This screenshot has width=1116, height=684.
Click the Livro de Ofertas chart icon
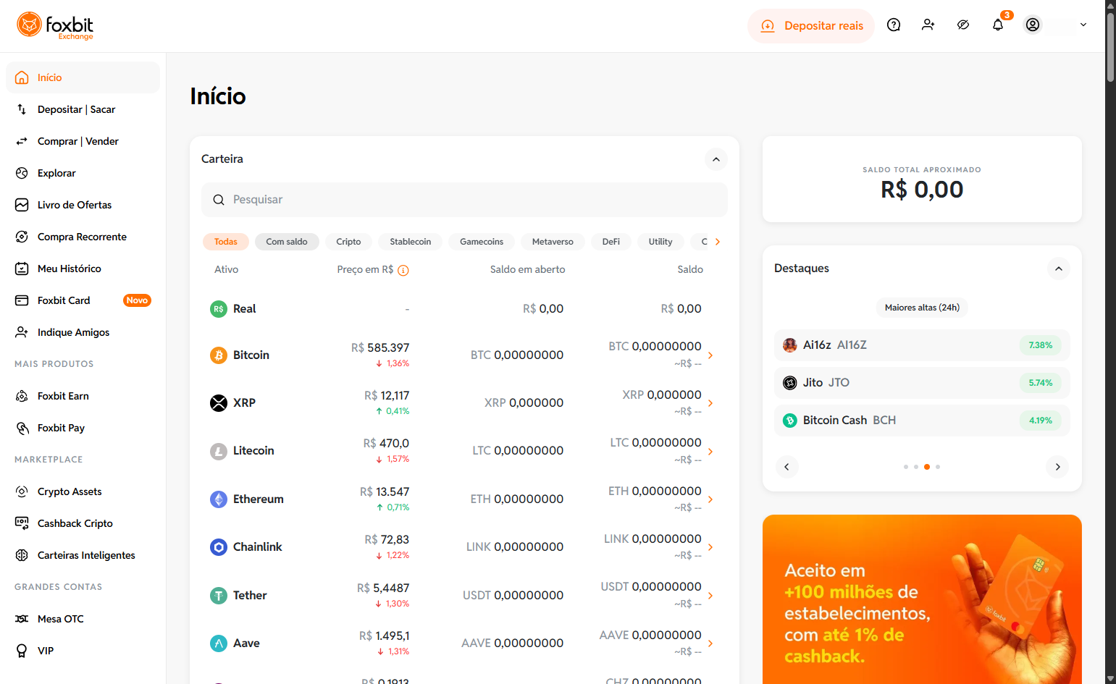tap(22, 205)
